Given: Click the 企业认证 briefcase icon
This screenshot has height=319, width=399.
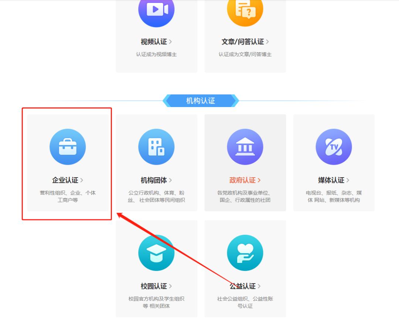Looking at the screenshot, I should (x=68, y=146).
